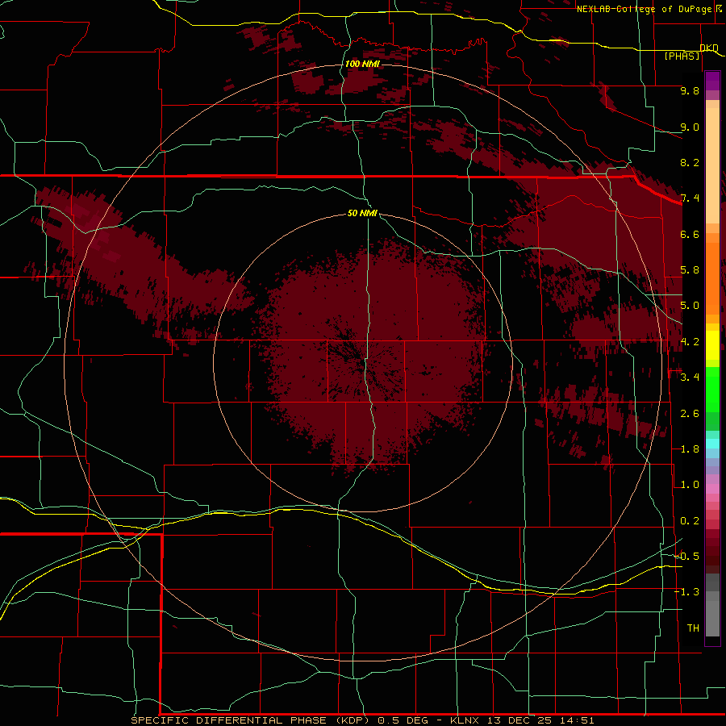Viewport: 726px width, 726px height.
Task: Click the 7.4 value on the color scale
Action: coord(690,198)
